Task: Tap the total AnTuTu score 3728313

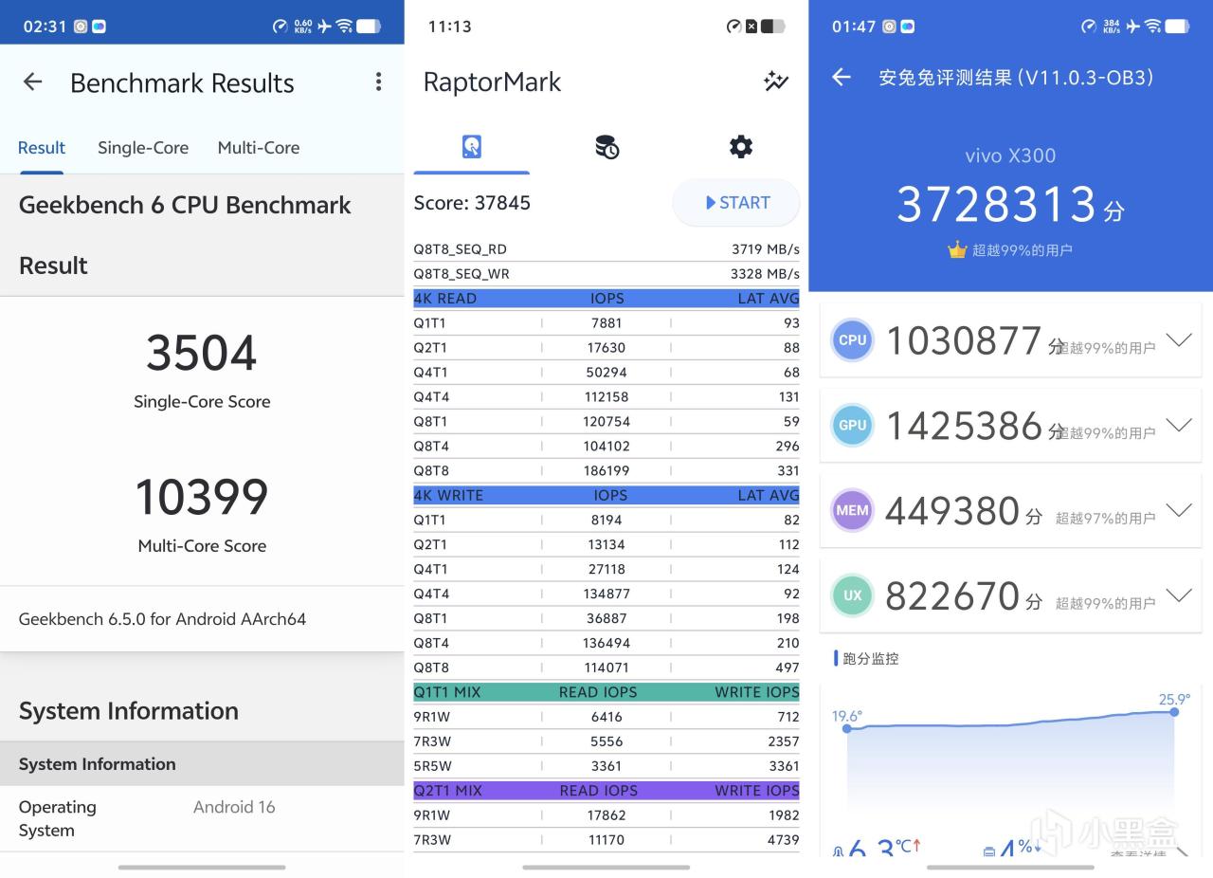Action: pyautogui.click(x=997, y=204)
